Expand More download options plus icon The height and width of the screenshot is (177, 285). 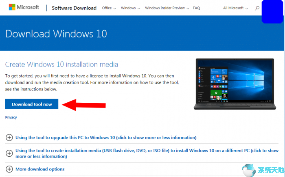tap(9, 169)
